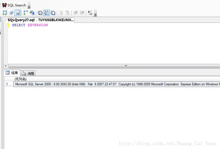
Task: Click the editor's horizontal scrollbar thumb
Action: point(114,66)
